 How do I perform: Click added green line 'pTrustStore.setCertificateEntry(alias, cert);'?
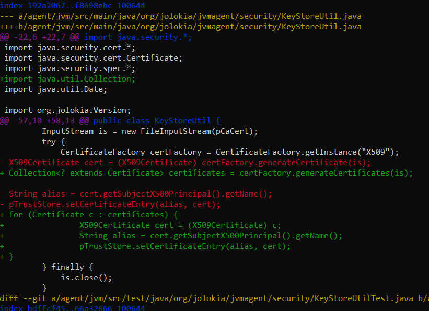pyautogui.click(x=145, y=246)
